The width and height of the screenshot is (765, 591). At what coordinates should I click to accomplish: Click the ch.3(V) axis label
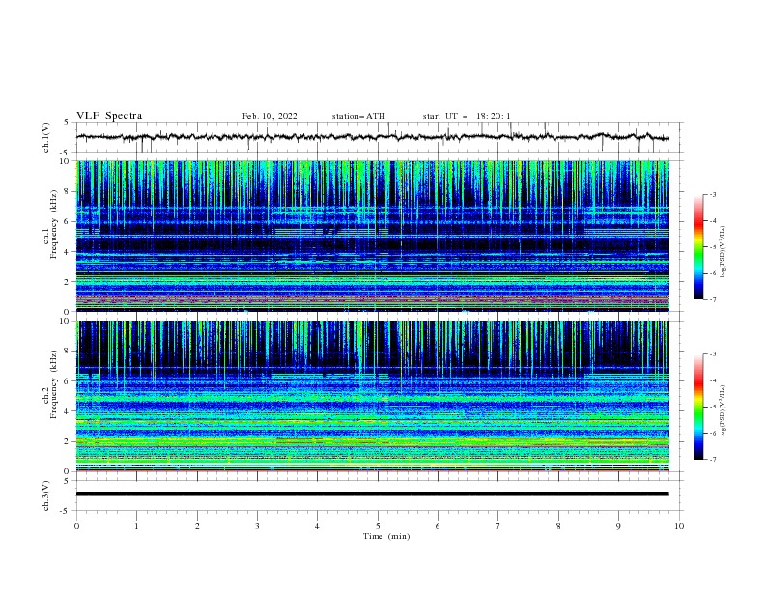pos(46,495)
